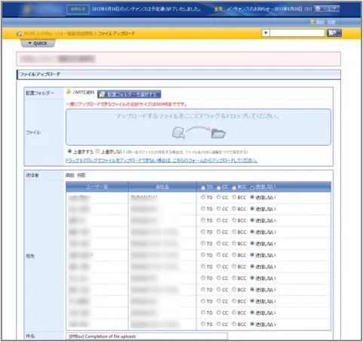Open the form upload fallback link
Viewport: 363px width, 342px height.
pos(162,161)
